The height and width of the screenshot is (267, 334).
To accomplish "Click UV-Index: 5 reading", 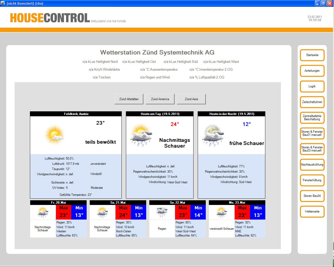I will point(60,188).
